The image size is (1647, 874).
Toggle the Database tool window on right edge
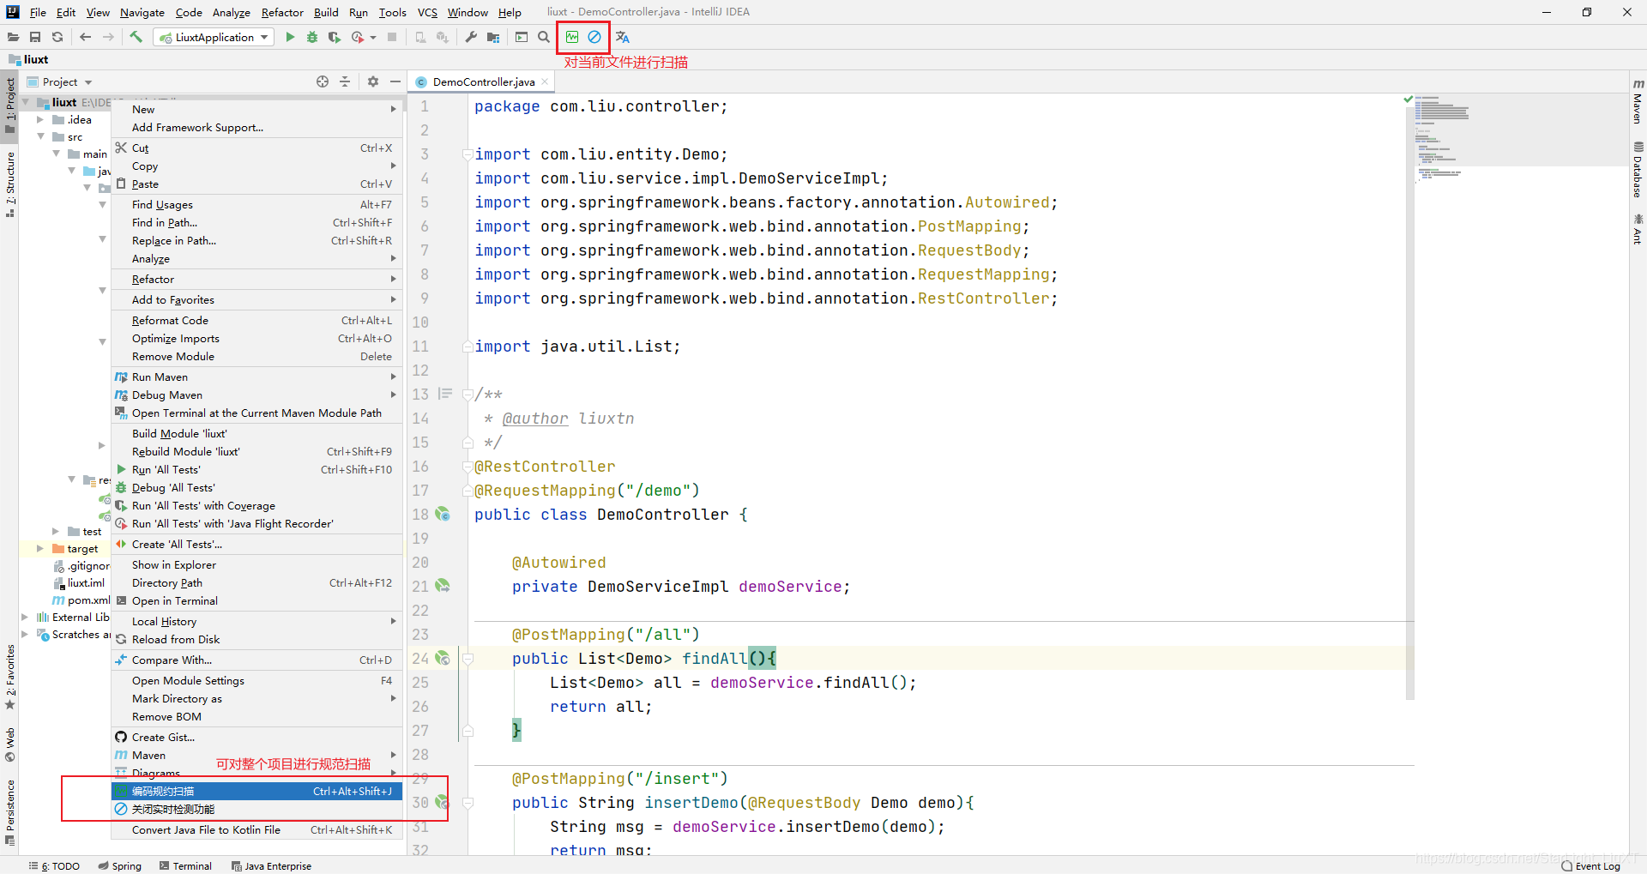1638,169
